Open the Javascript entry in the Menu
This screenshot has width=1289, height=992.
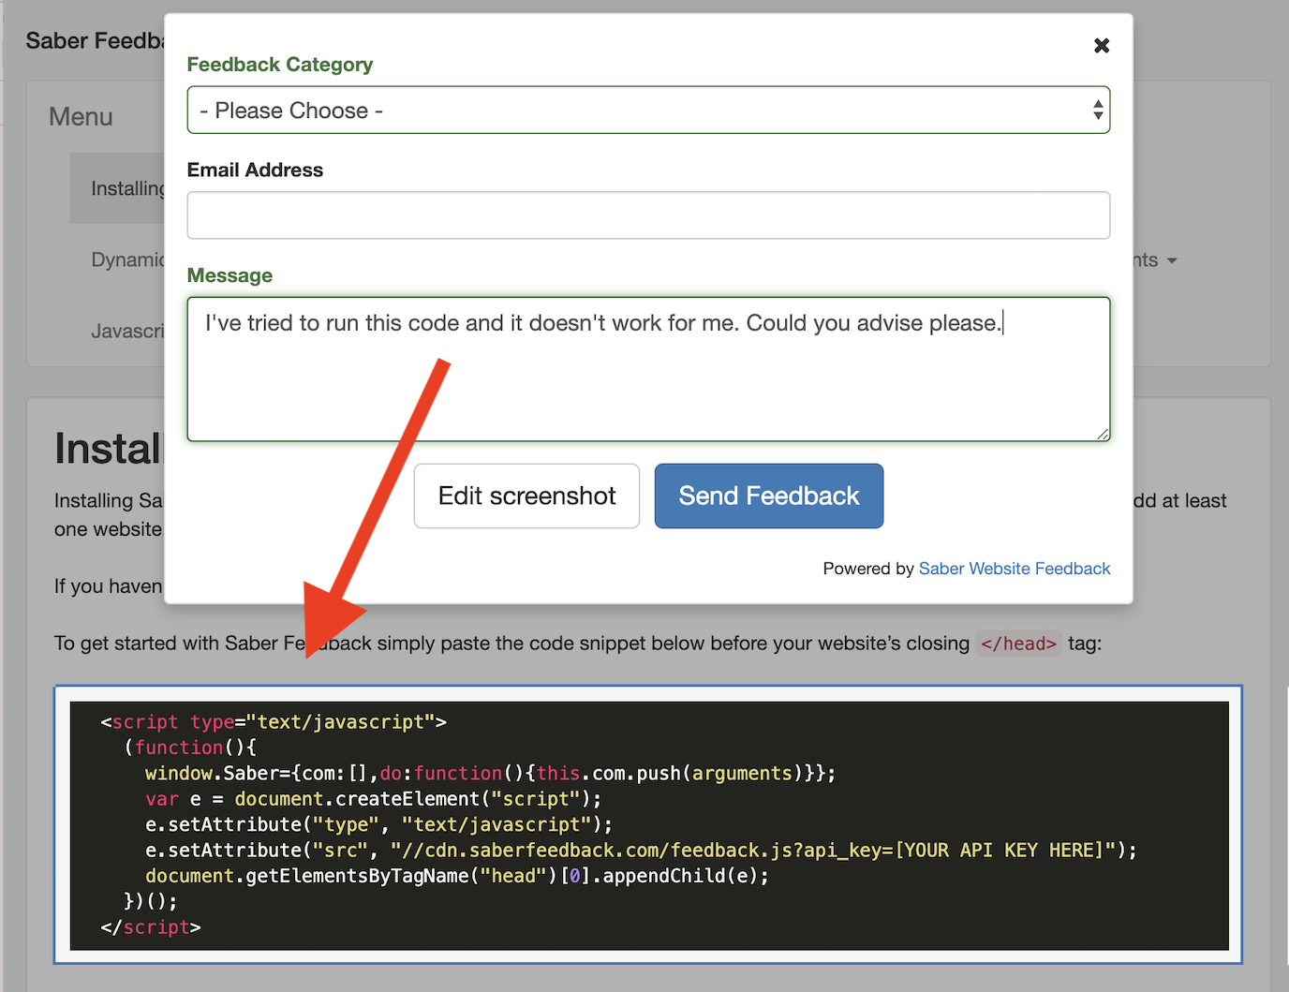click(128, 330)
